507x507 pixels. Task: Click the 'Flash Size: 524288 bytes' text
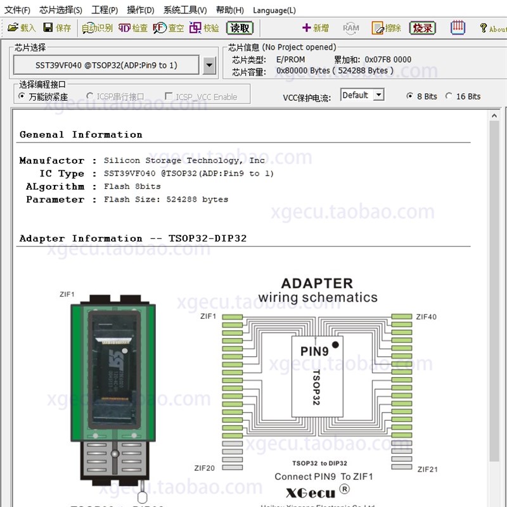point(166,199)
